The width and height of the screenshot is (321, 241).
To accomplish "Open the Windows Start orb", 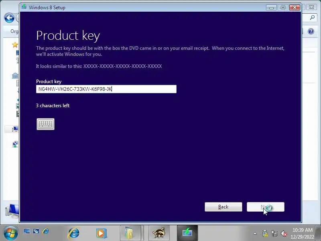I will [x=10, y=233].
